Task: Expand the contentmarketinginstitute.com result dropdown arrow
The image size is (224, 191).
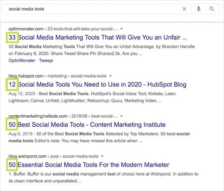Action: click(x=121, y=116)
